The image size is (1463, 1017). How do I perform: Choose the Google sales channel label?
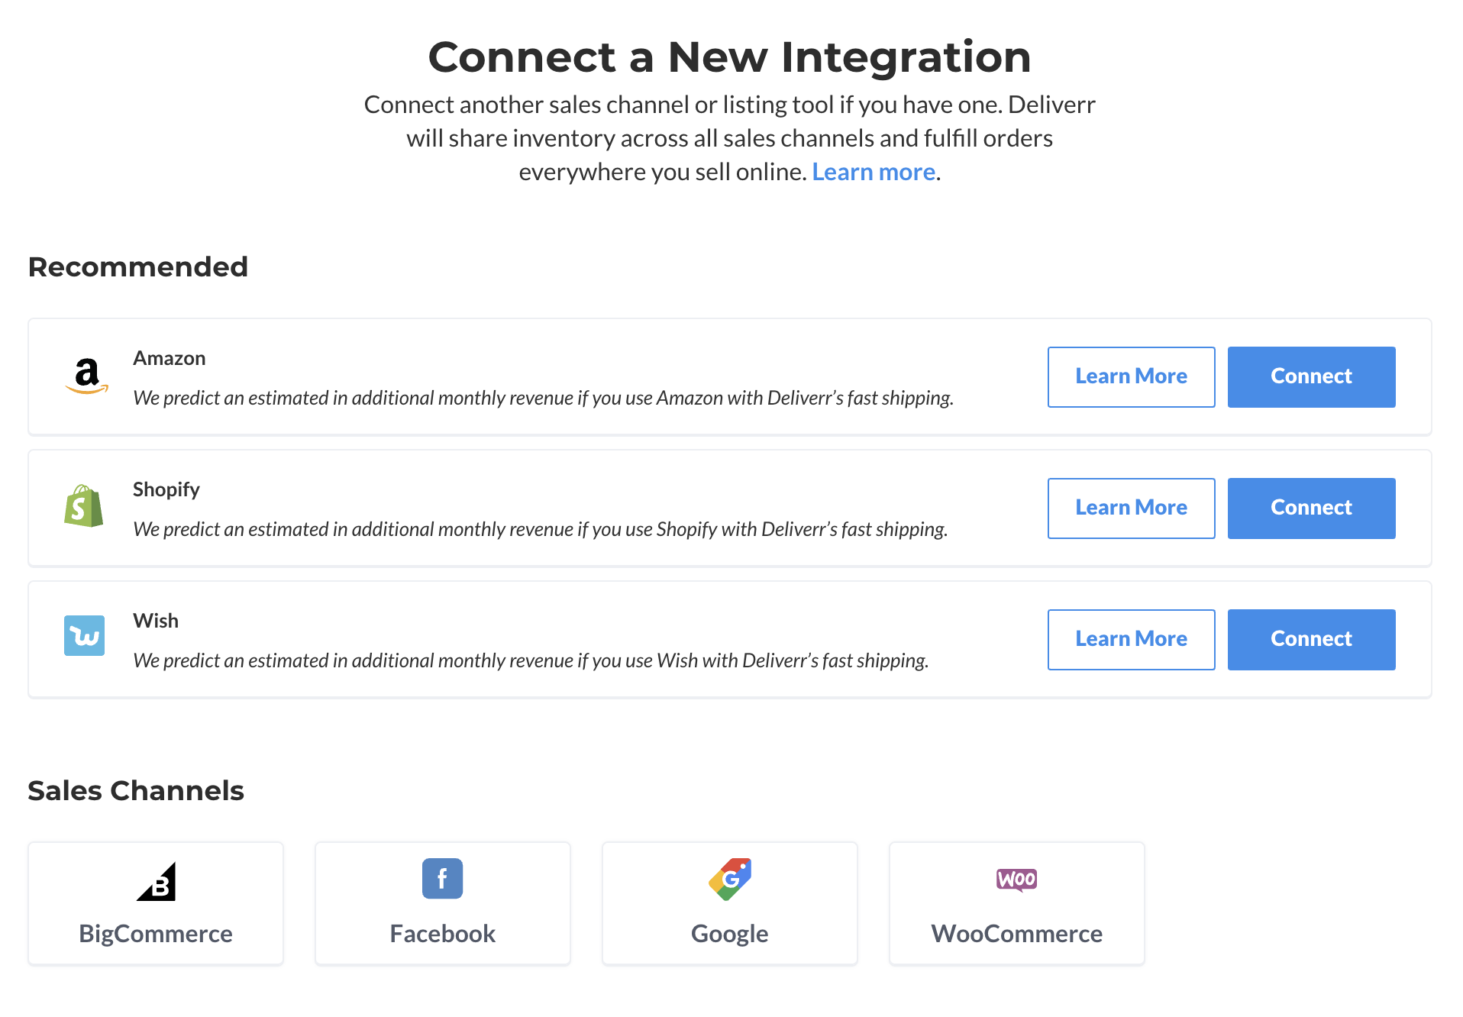coord(730,934)
